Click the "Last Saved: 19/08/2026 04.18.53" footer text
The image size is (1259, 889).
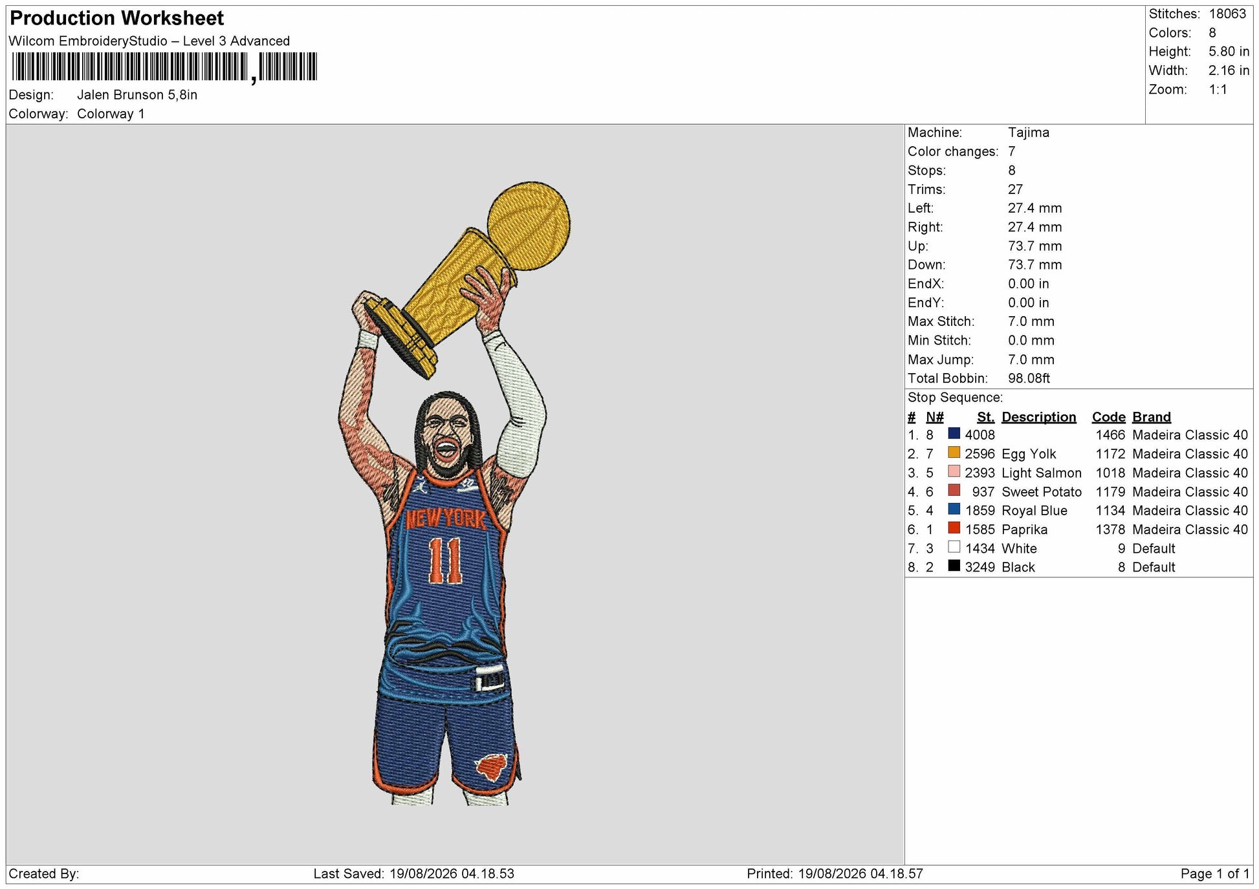click(414, 874)
